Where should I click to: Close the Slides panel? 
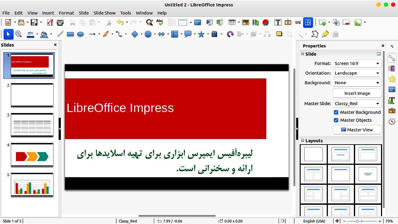click(55, 44)
